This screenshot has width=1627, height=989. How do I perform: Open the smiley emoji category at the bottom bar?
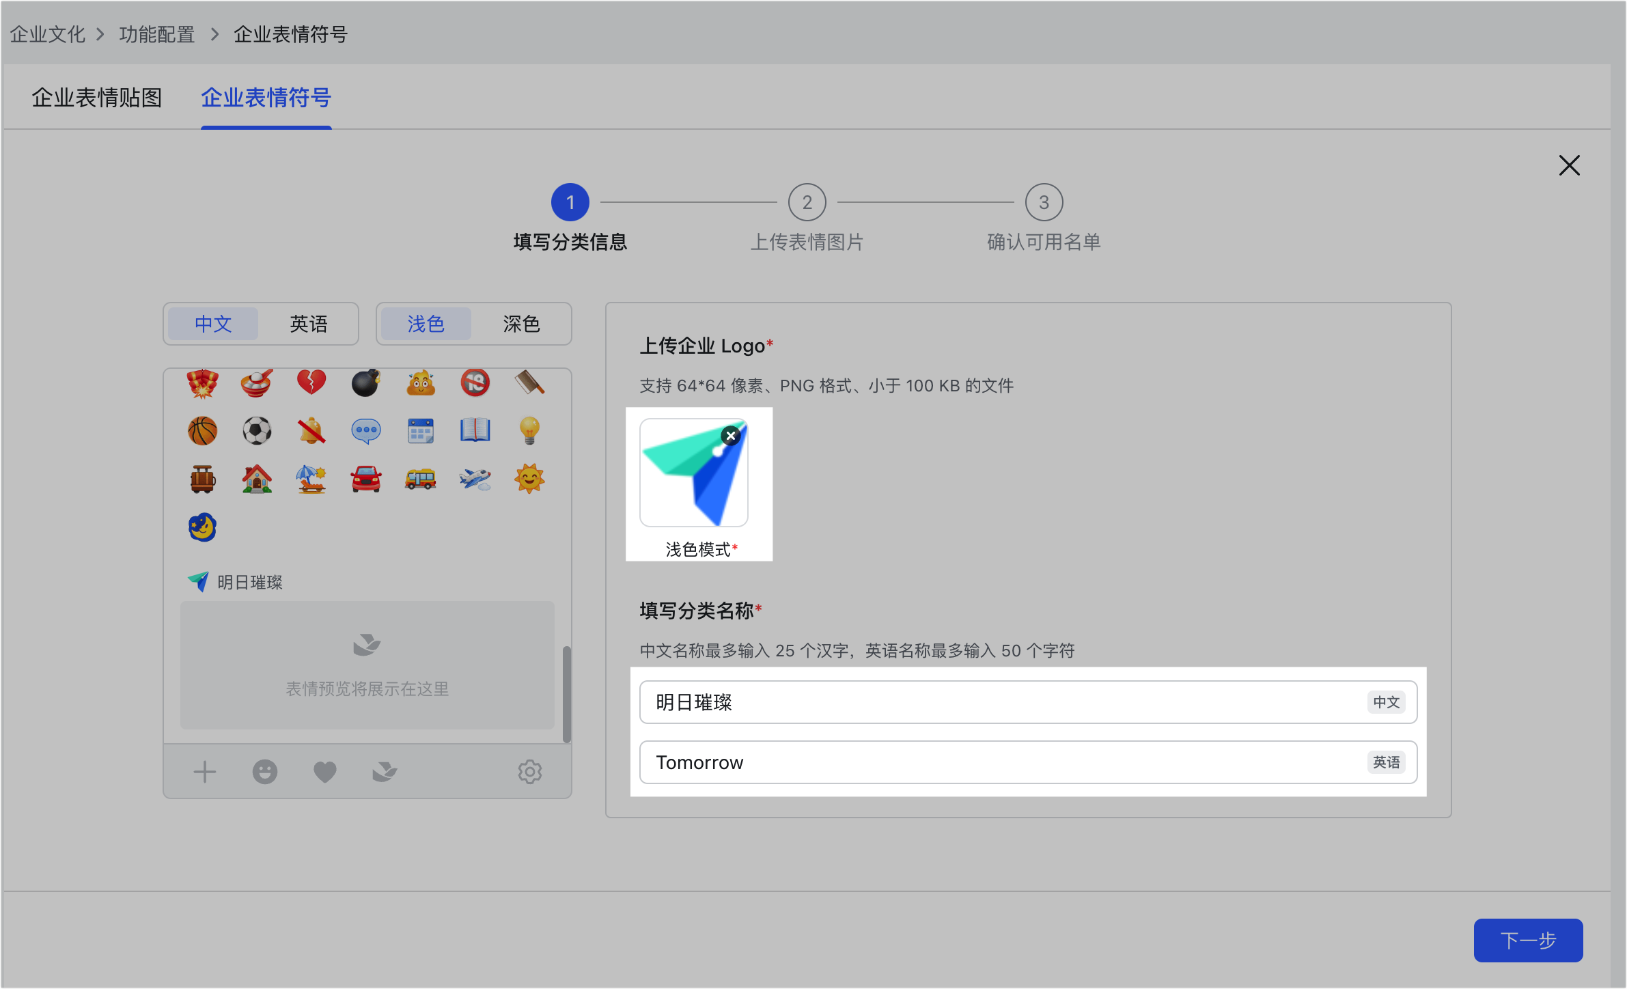[x=265, y=772]
